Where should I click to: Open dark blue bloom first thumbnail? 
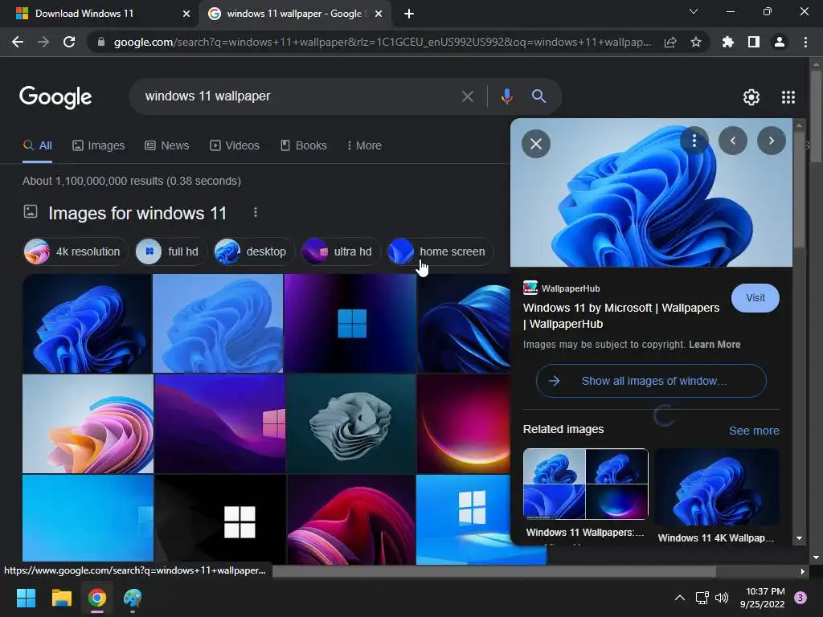coord(87,323)
